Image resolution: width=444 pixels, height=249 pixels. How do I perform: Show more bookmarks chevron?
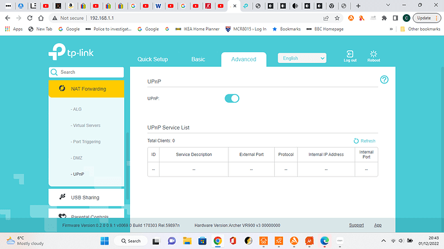click(x=391, y=29)
